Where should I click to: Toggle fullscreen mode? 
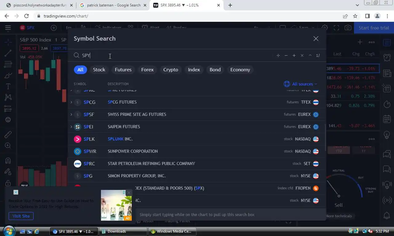point(336,28)
